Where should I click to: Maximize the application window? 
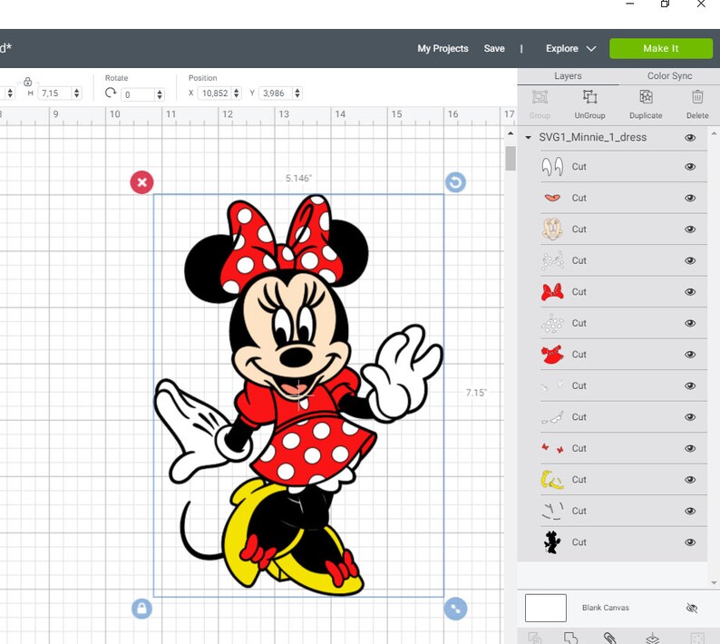665,4
